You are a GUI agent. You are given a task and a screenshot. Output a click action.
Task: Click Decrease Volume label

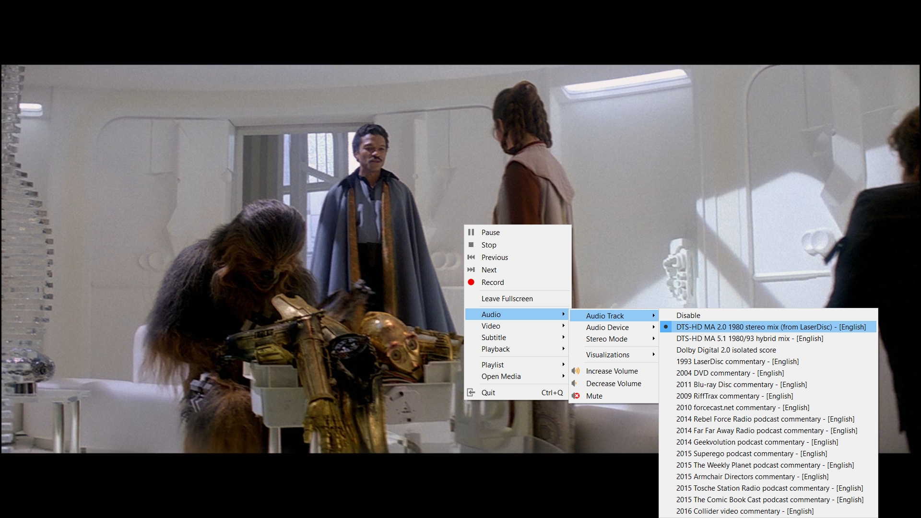coord(614,383)
